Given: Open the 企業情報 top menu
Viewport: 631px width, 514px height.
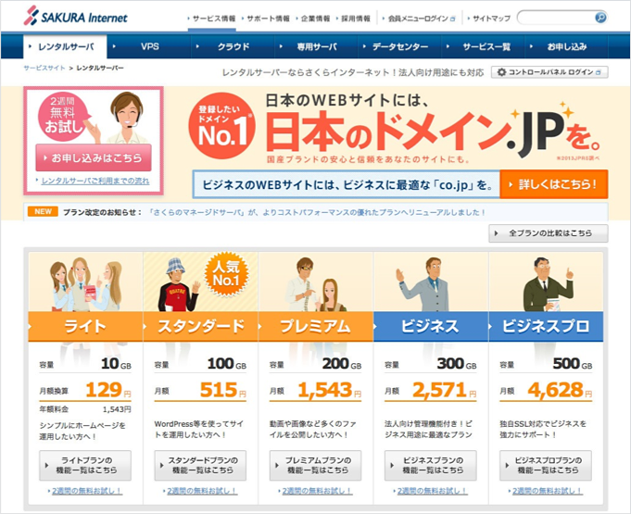Looking at the screenshot, I should point(313,19).
